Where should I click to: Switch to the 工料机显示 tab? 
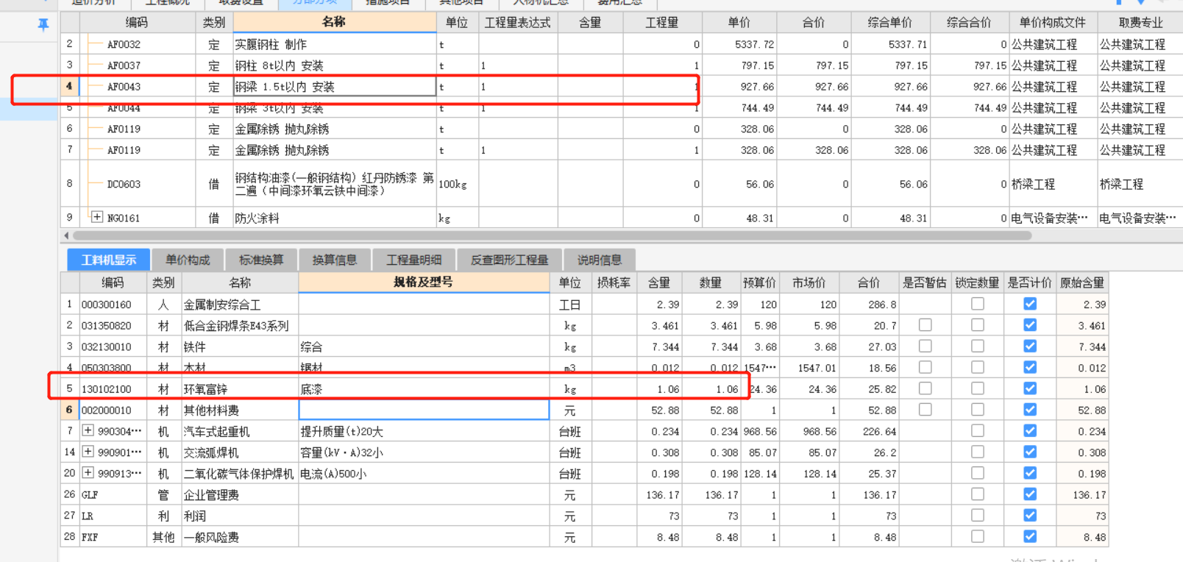[x=109, y=260]
